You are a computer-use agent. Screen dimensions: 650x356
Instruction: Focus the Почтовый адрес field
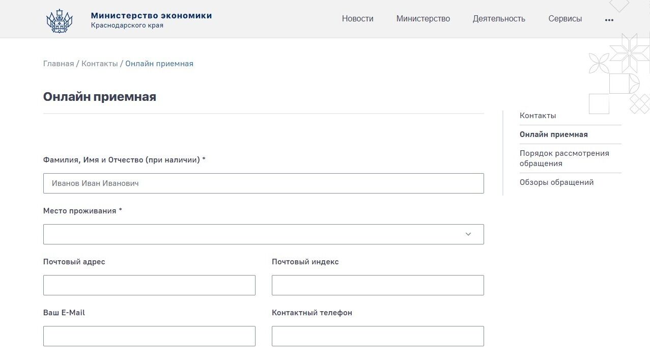[x=149, y=285]
